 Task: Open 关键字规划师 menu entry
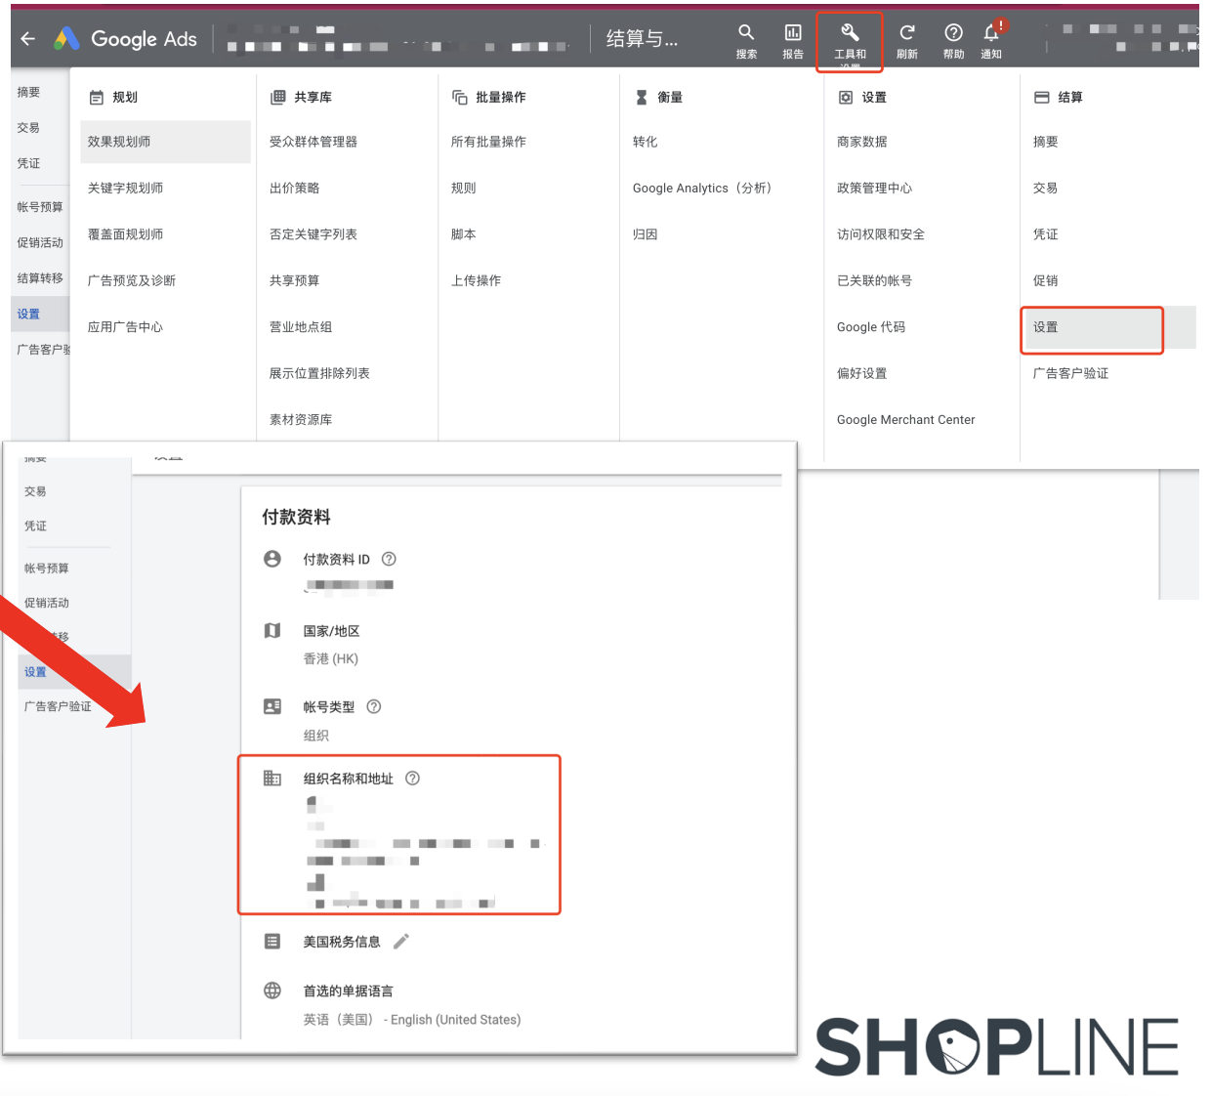pos(125,189)
